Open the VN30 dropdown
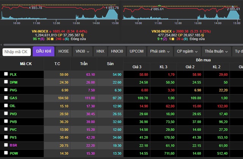This screenshot has width=243, height=159. (82, 51)
